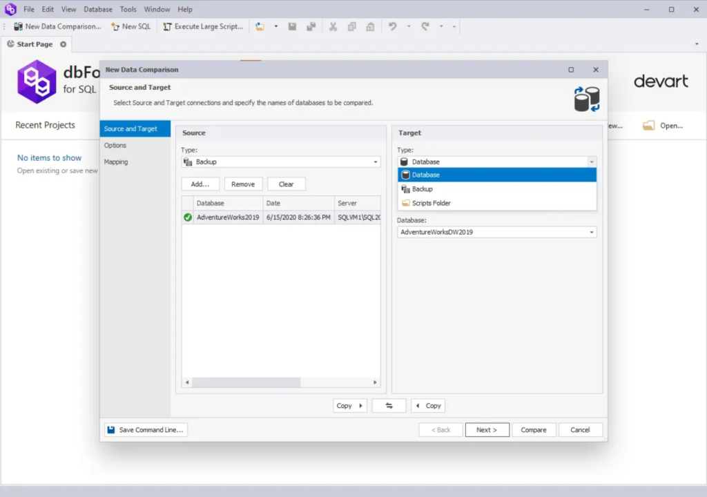Click the New SQL toolbar icon
Image resolution: width=707 pixels, height=497 pixels.
115,26
